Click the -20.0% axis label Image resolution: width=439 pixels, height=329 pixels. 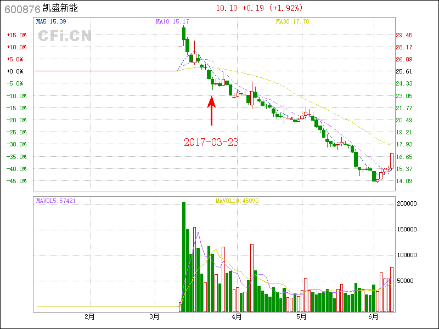pyautogui.click(x=16, y=120)
